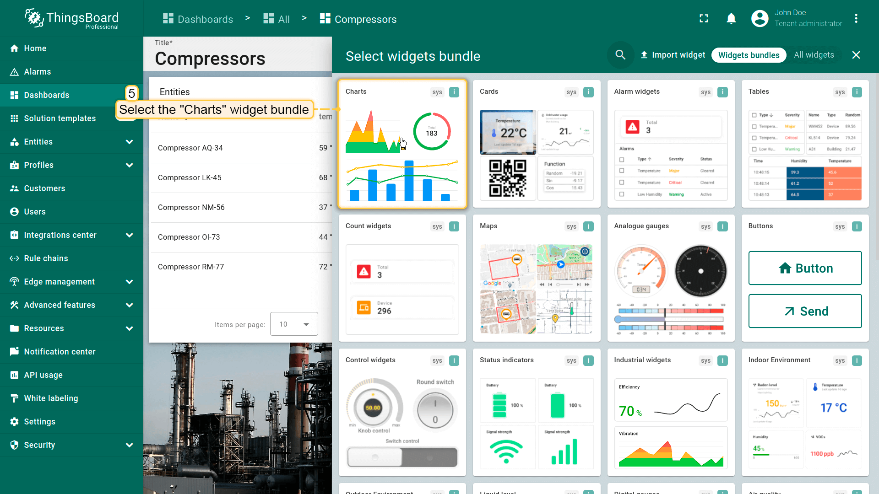Screen dimensions: 879x494
Task: Switch to All widgets view
Action: [x=814, y=55]
